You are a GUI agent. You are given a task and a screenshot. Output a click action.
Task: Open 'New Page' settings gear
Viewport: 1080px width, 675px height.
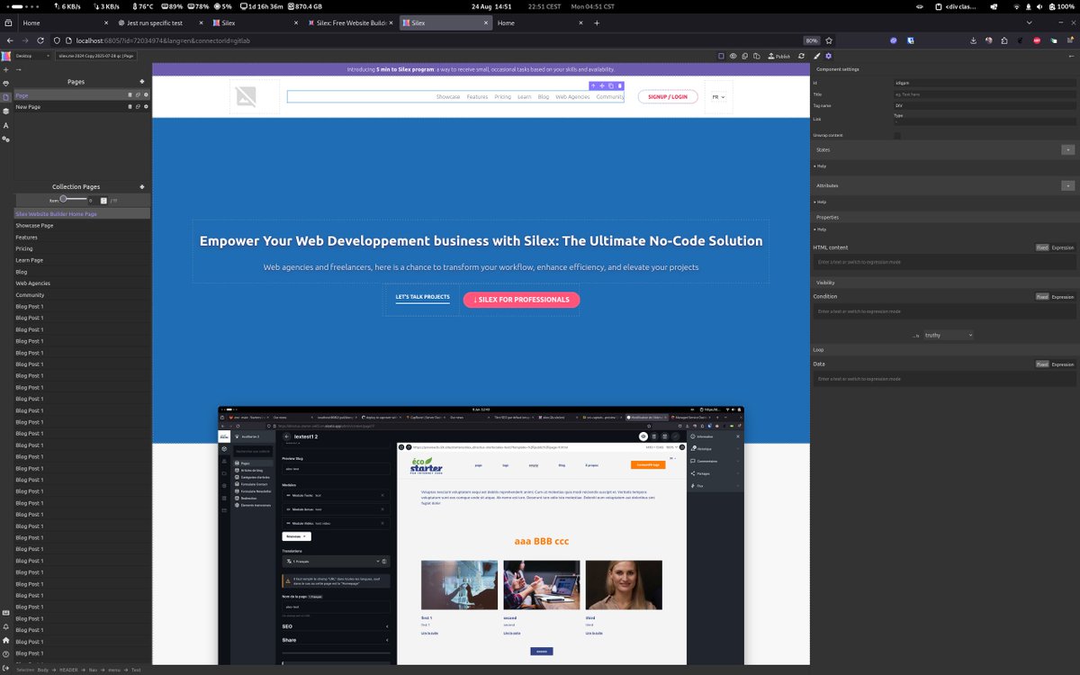tap(146, 106)
